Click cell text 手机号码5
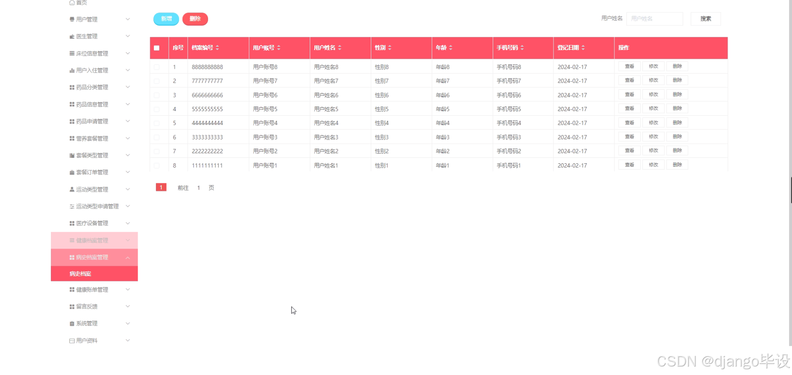 [x=509, y=109]
